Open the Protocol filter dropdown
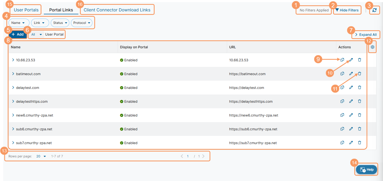 point(82,23)
